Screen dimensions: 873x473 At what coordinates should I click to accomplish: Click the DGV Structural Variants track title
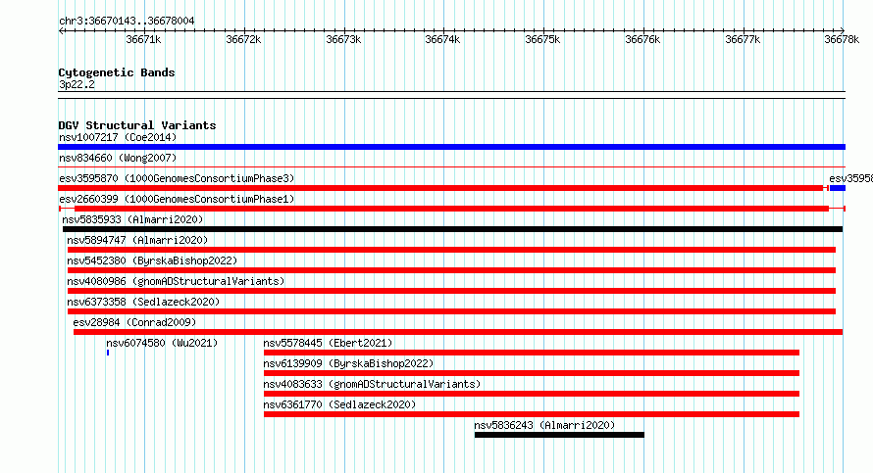click(x=137, y=125)
